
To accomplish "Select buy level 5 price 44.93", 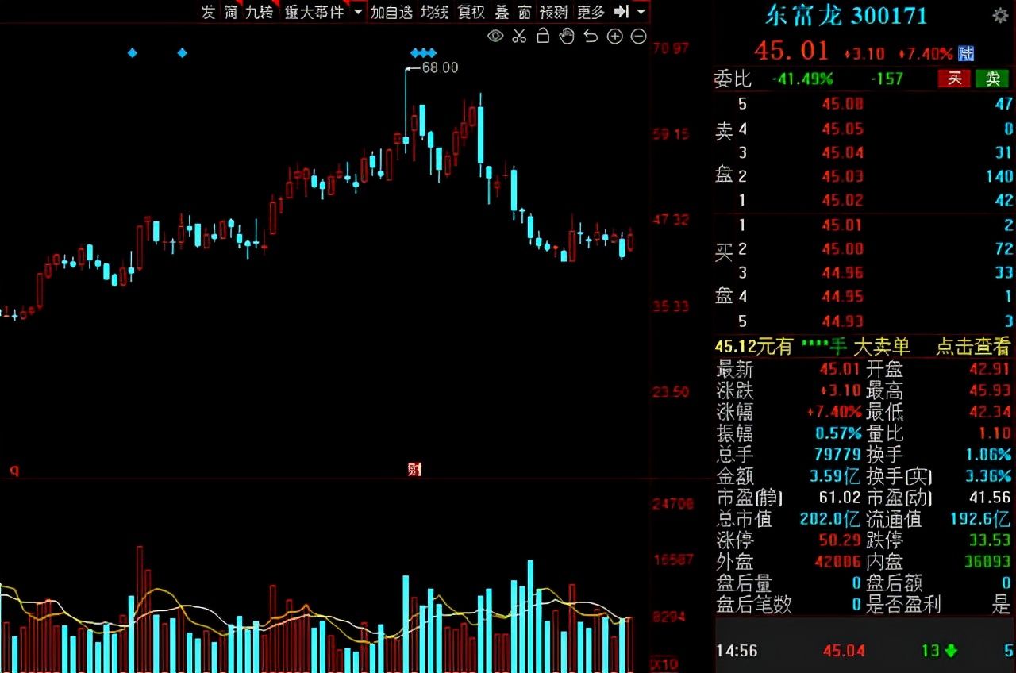I will click(x=842, y=321).
